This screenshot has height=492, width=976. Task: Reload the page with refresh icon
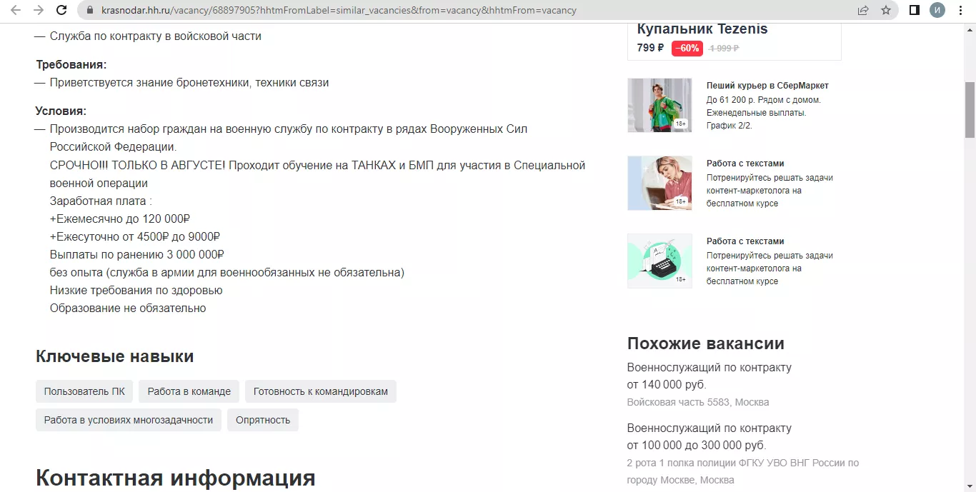pyautogui.click(x=62, y=10)
